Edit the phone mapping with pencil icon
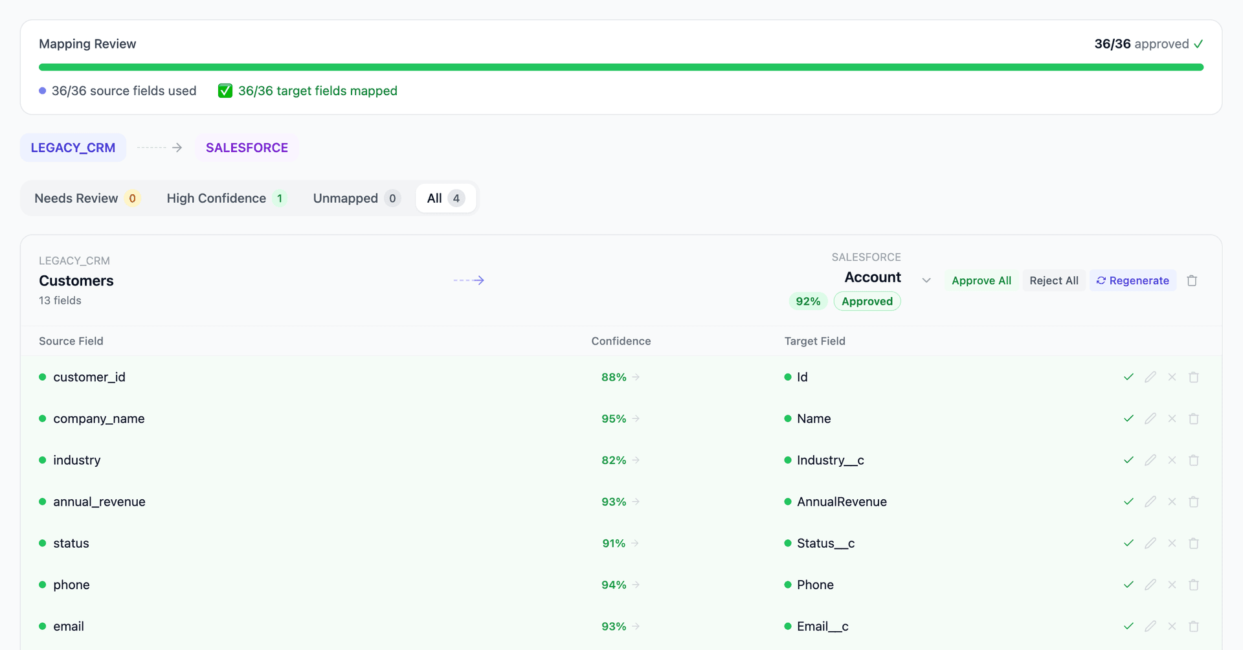1243x650 pixels. [1150, 585]
